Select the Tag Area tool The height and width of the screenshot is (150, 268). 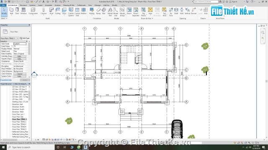(x=164, y=12)
